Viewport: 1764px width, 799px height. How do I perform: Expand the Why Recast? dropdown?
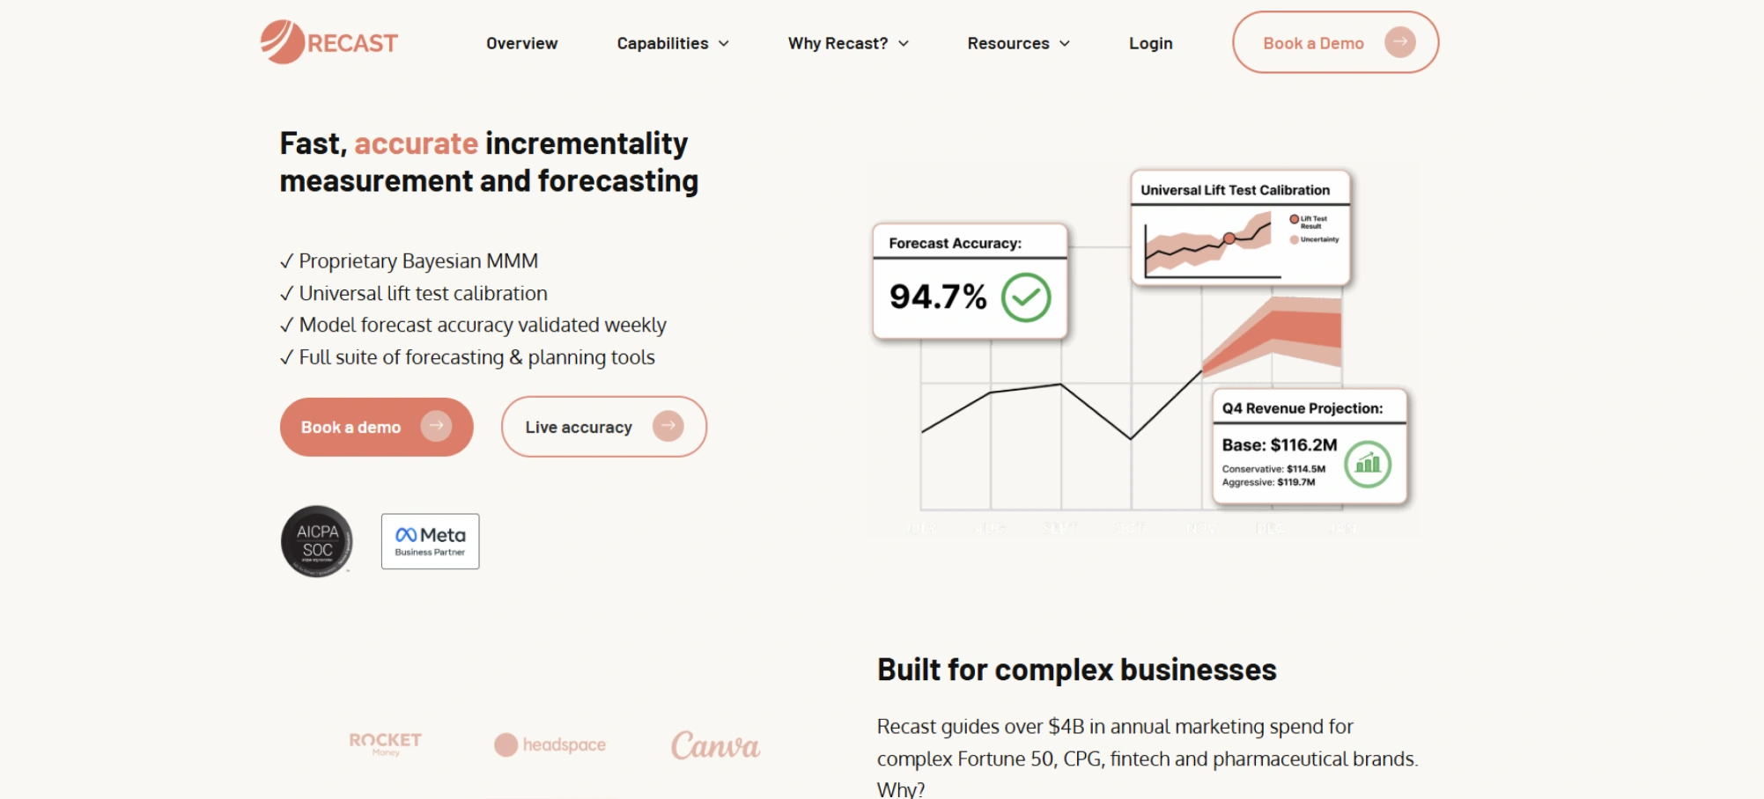[x=848, y=43]
